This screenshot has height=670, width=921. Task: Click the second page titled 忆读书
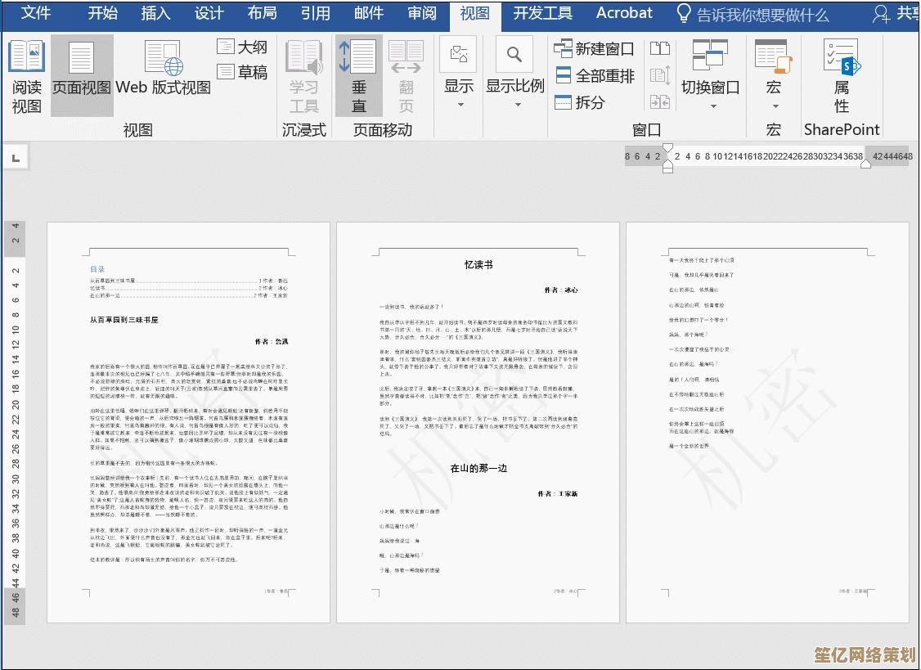[x=478, y=422]
